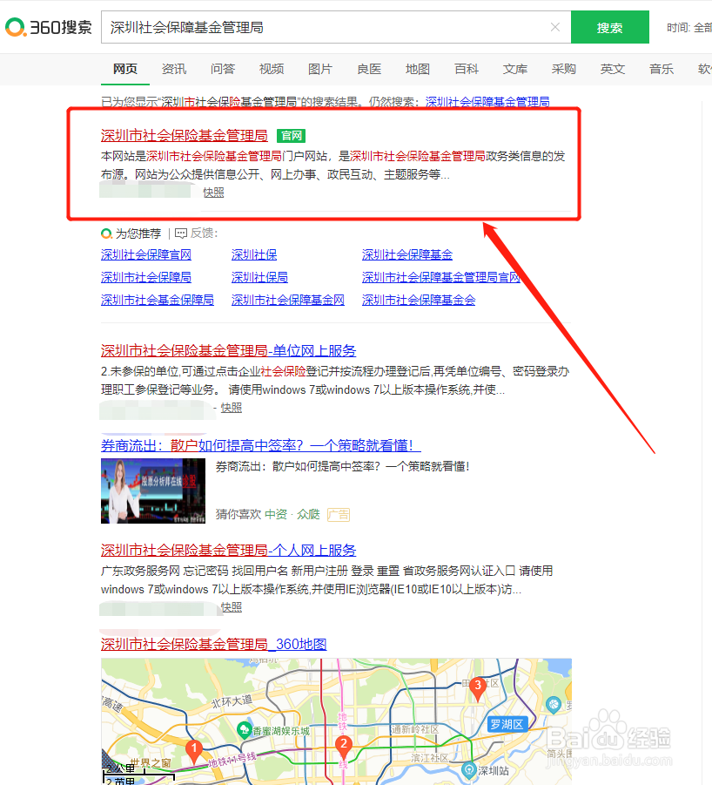Open the 采购 tab
Image resolution: width=712 pixels, height=785 pixels.
563,69
